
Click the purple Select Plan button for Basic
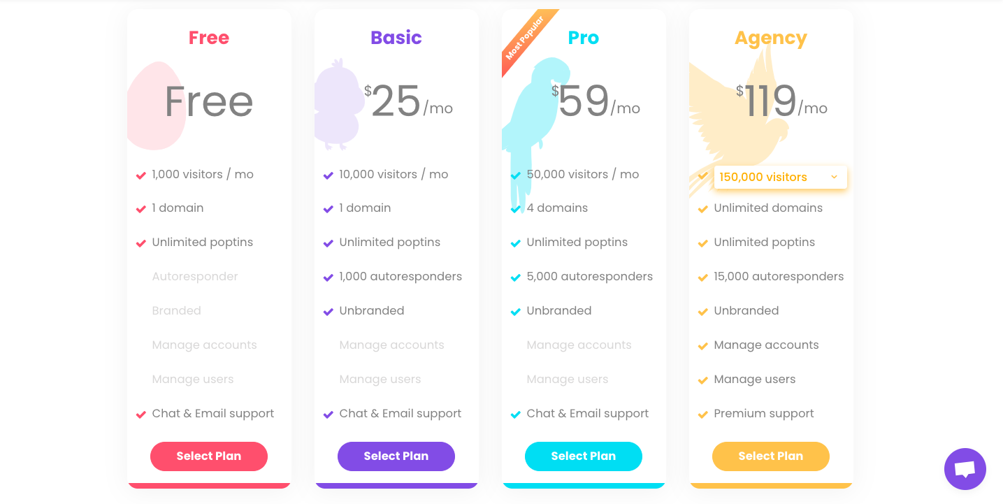[x=396, y=456]
